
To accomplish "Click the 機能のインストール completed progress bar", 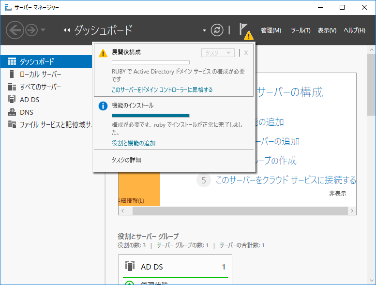I will [150, 116].
